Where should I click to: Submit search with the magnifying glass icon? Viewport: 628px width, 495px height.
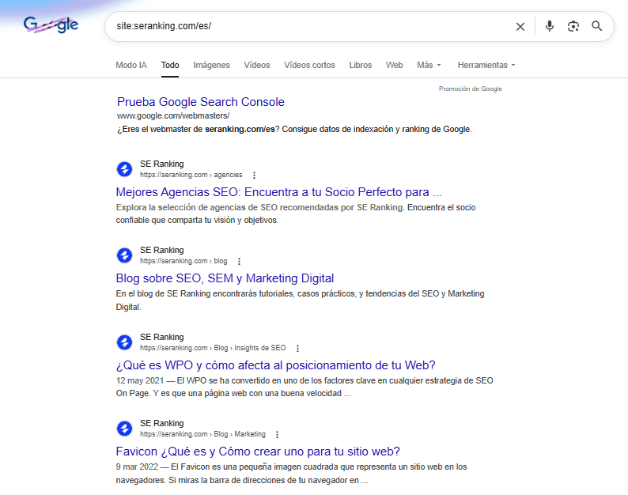597,26
